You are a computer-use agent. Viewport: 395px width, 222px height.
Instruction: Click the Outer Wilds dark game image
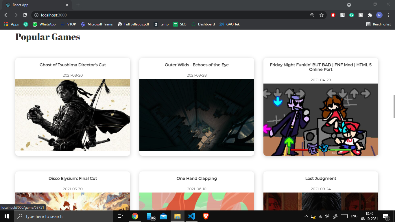(x=197, y=115)
